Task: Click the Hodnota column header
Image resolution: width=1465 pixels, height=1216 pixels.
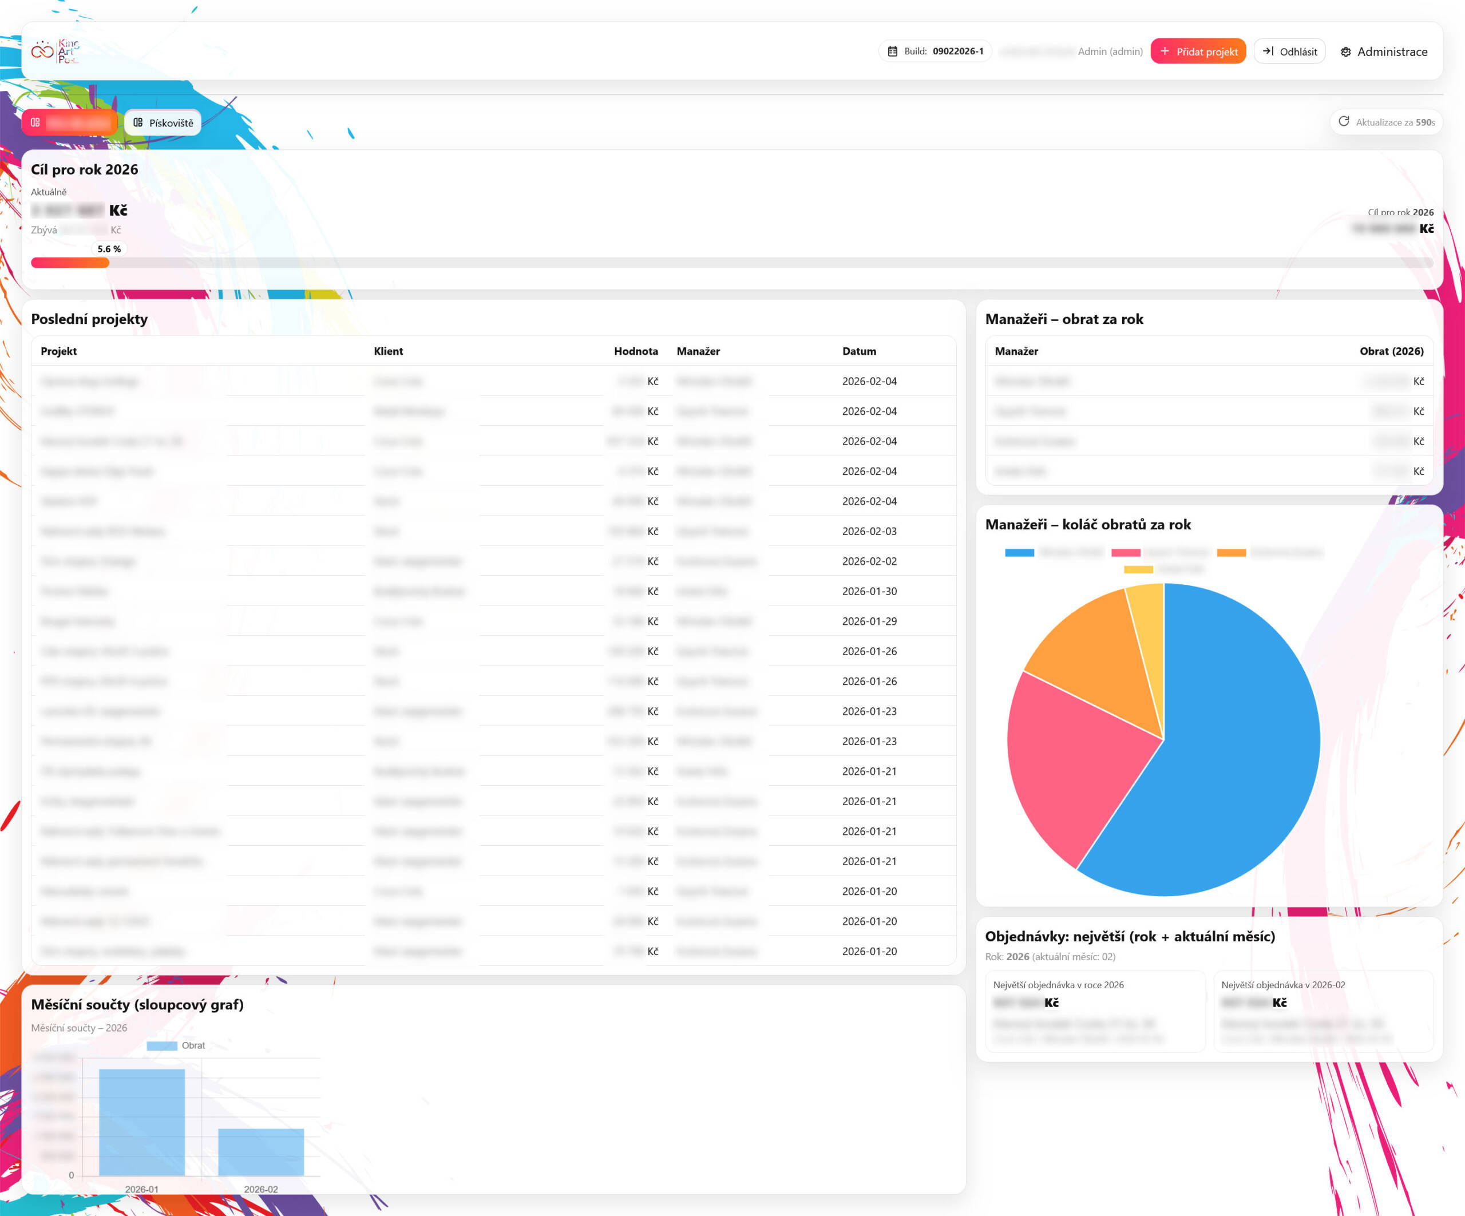Action: tap(636, 351)
